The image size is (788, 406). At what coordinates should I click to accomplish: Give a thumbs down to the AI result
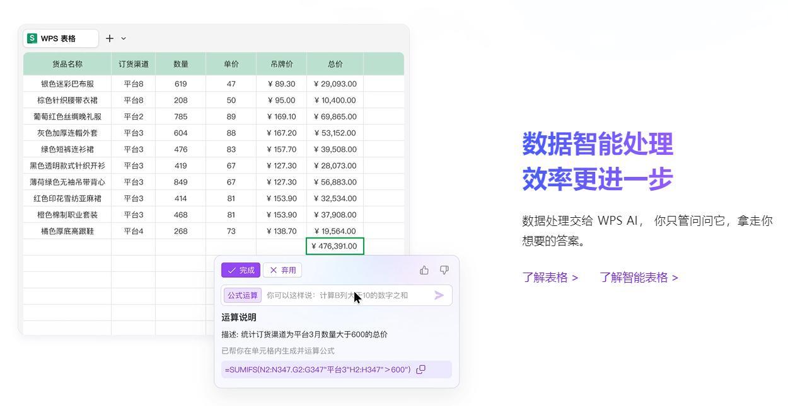tap(444, 270)
